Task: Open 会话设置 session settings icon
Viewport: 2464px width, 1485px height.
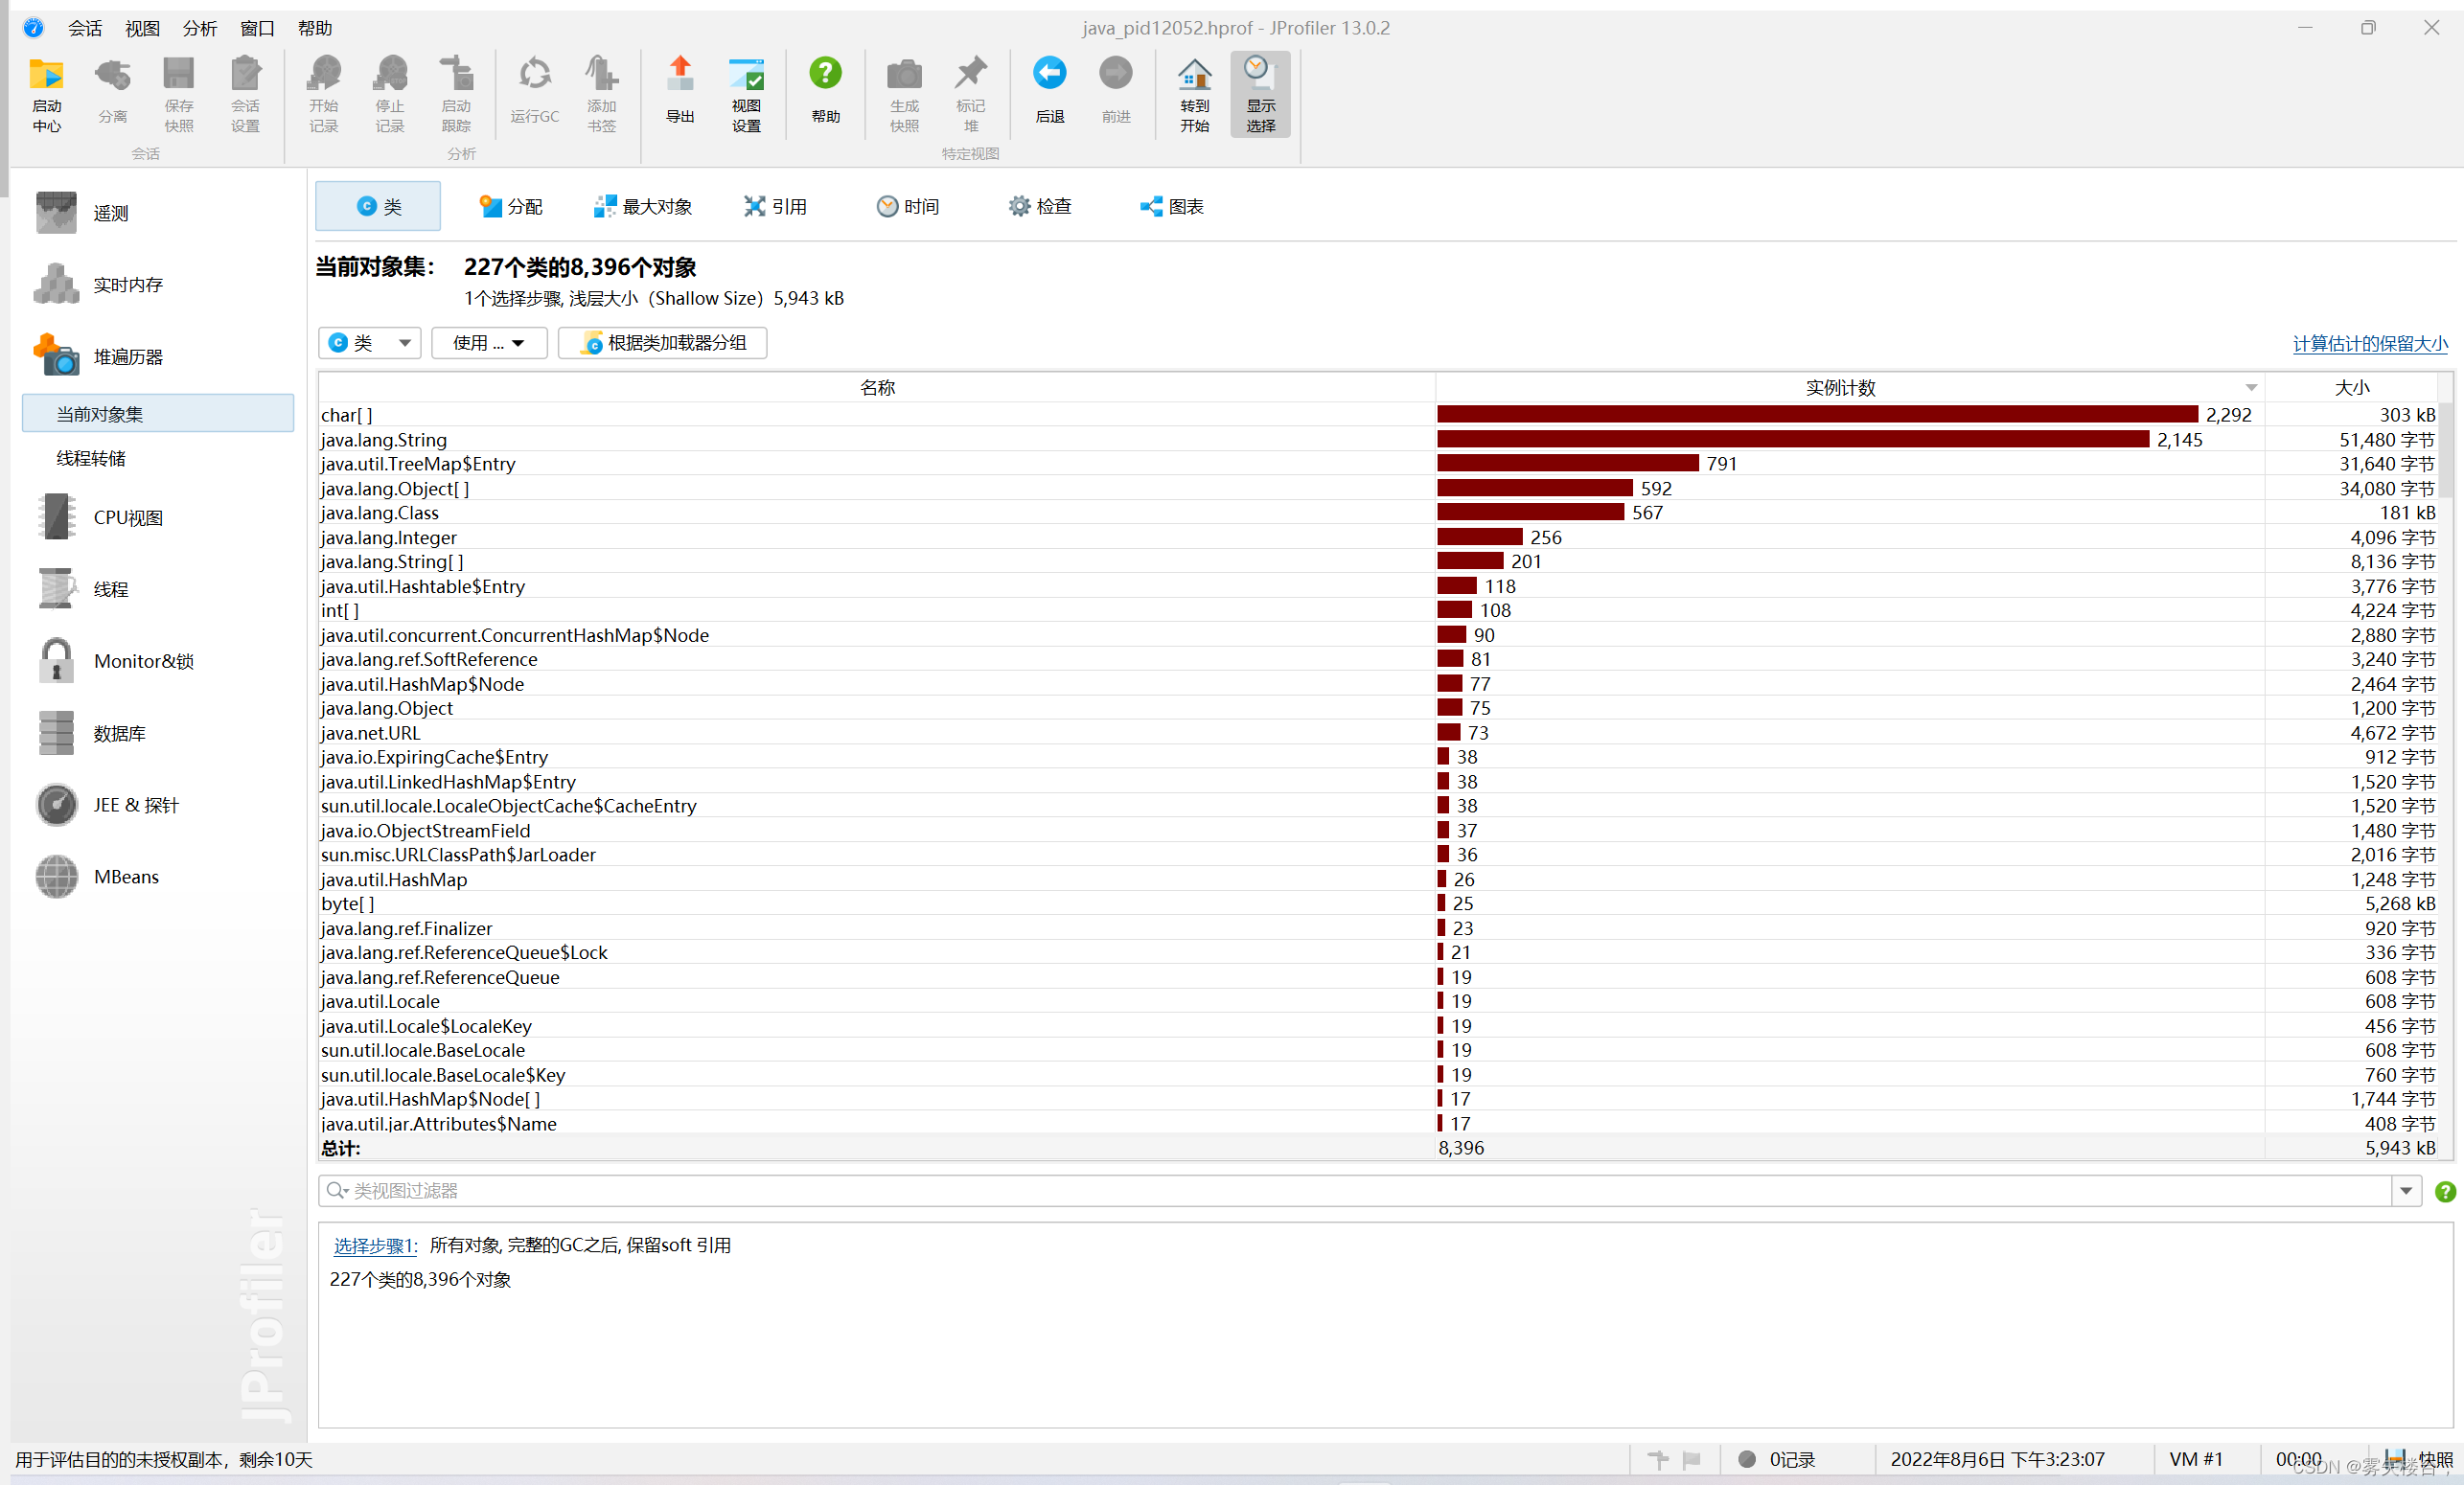Action: click(245, 94)
